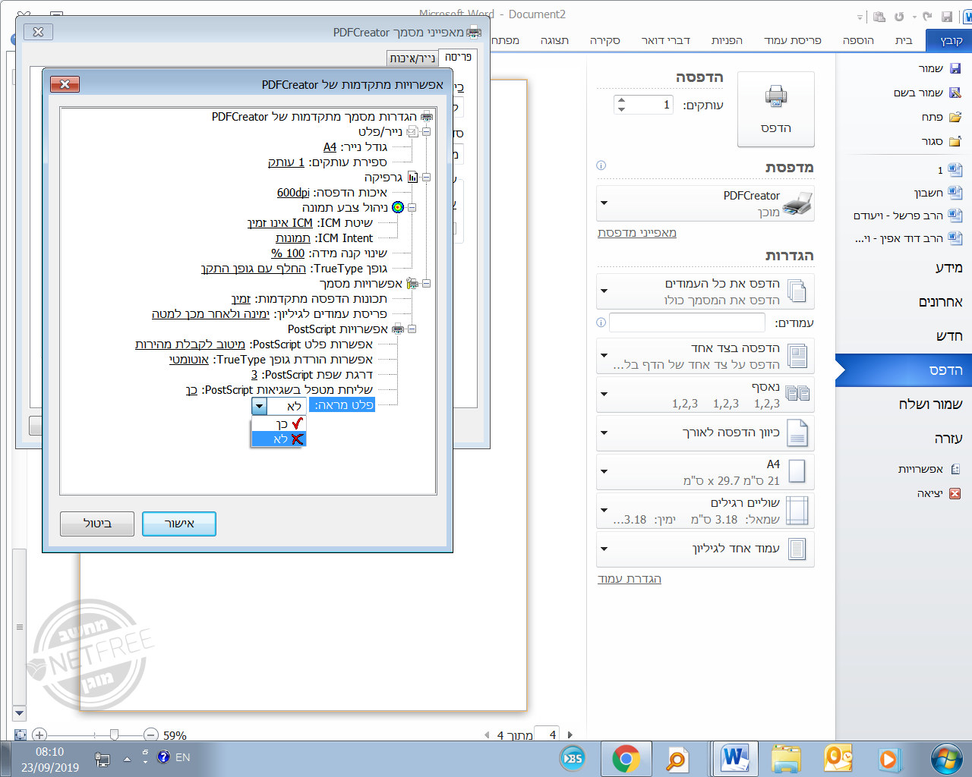The height and width of the screenshot is (777, 972).
Task: Collapse the אפשרויות מסמך tree node
Action: [427, 284]
